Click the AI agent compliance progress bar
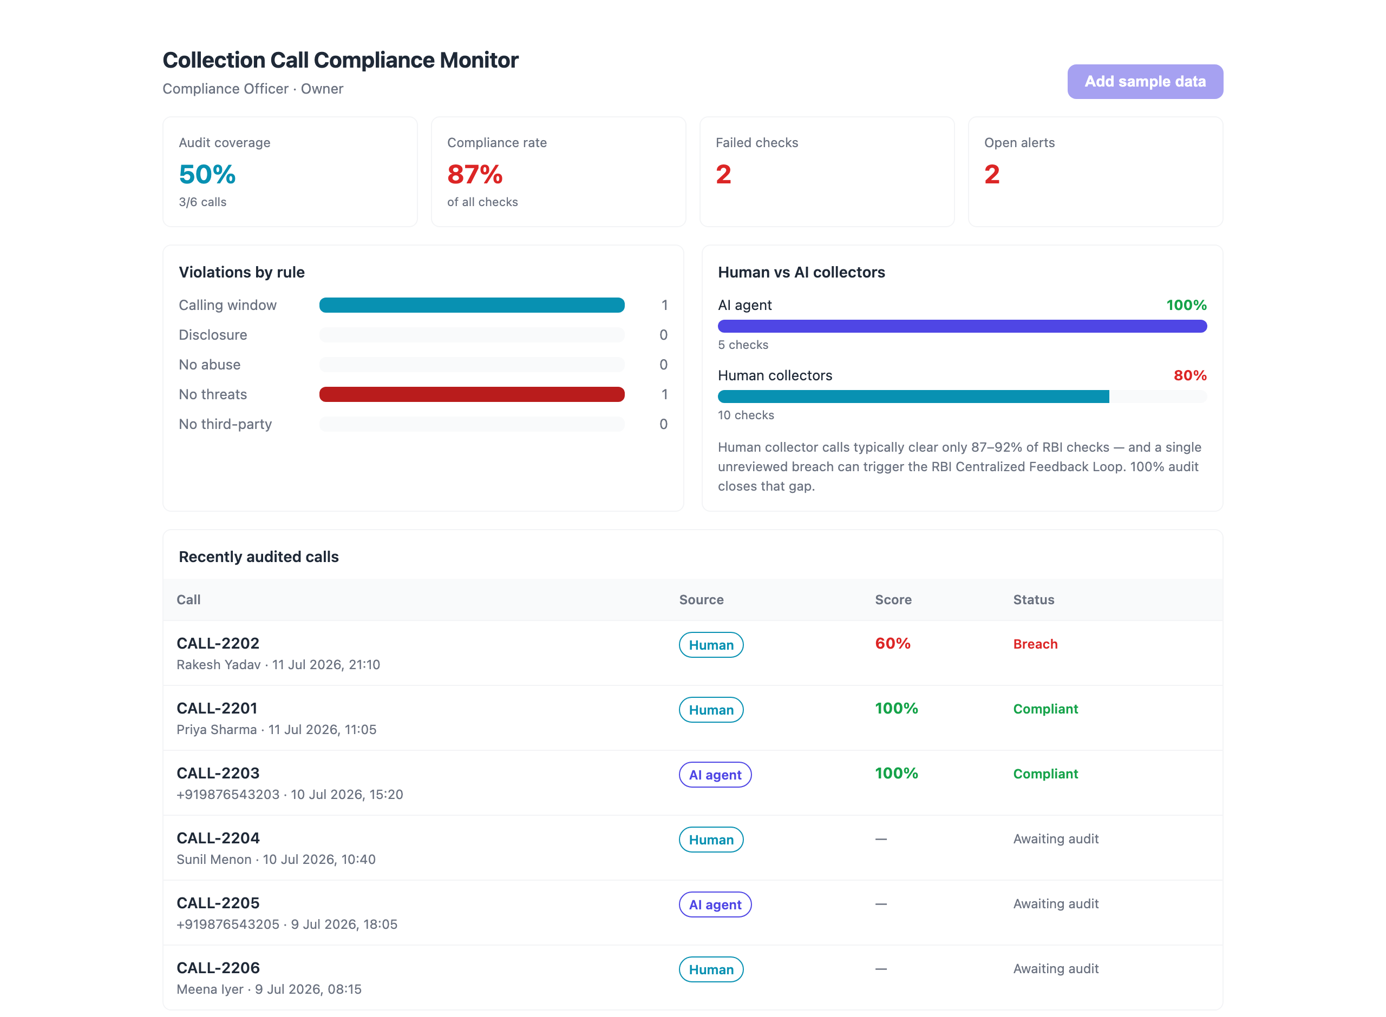The image size is (1386, 1017). 962,326
